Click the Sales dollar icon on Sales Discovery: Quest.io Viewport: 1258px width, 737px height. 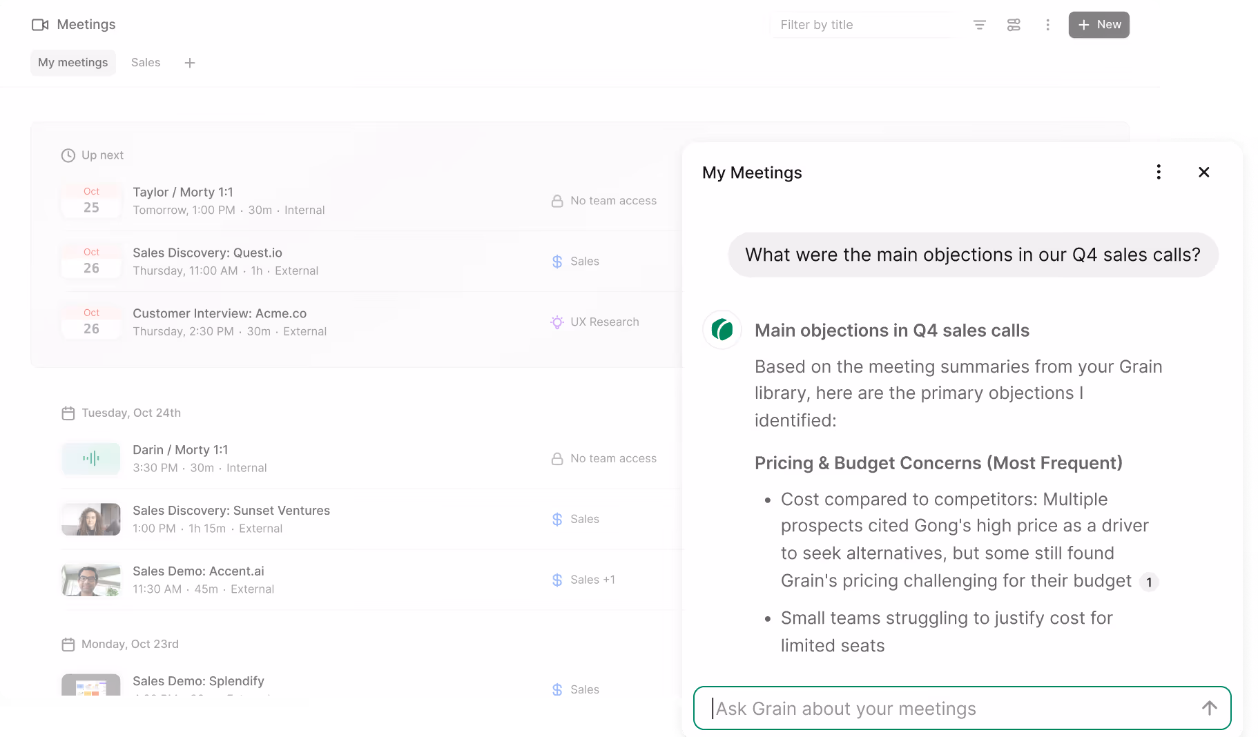click(557, 262)
